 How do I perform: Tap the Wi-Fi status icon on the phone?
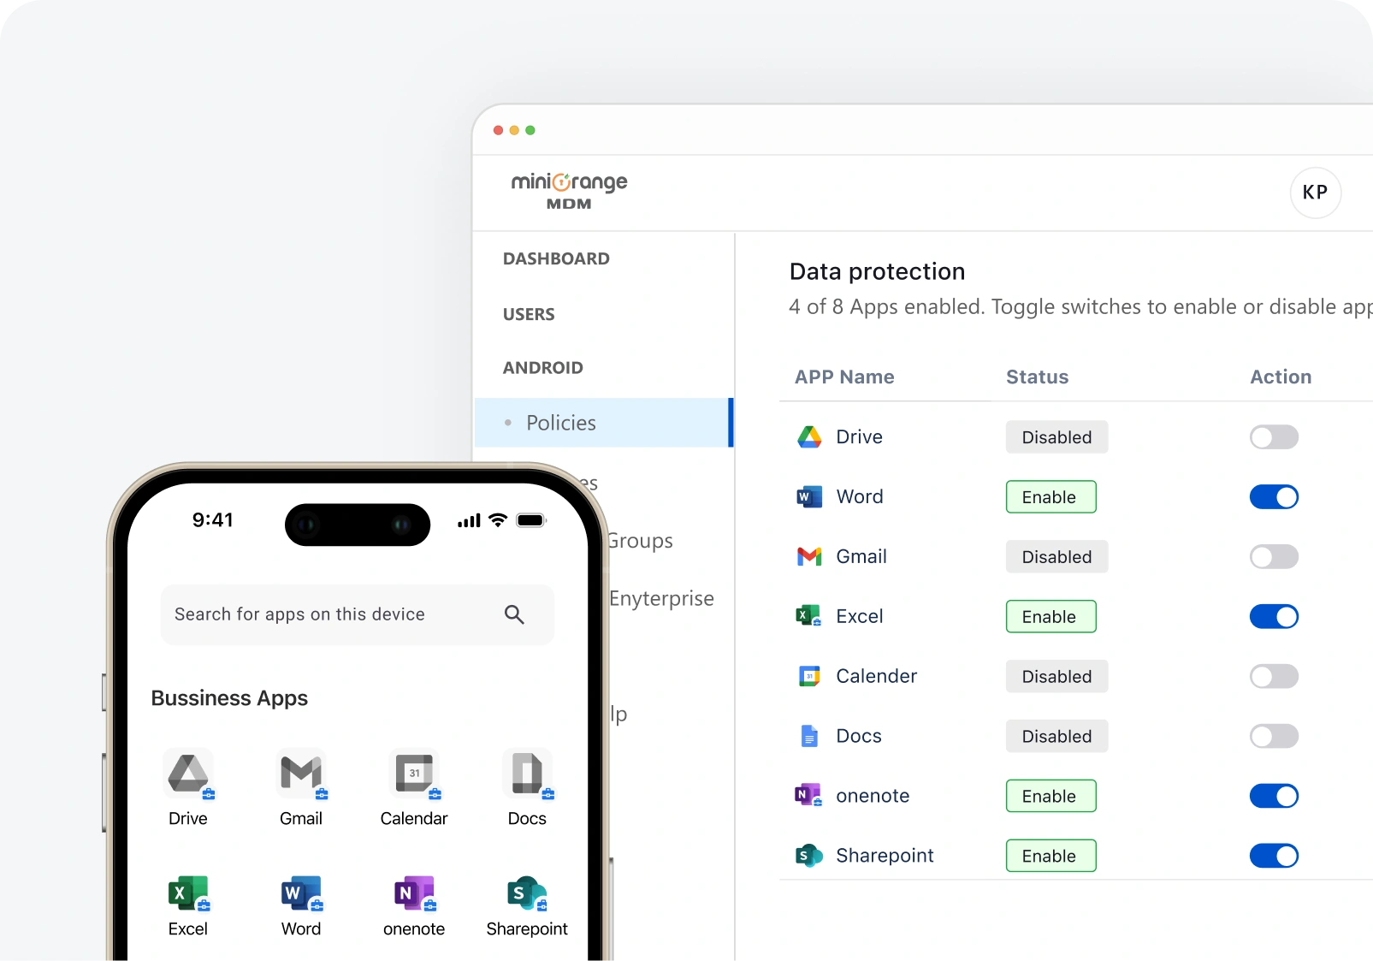498,519
